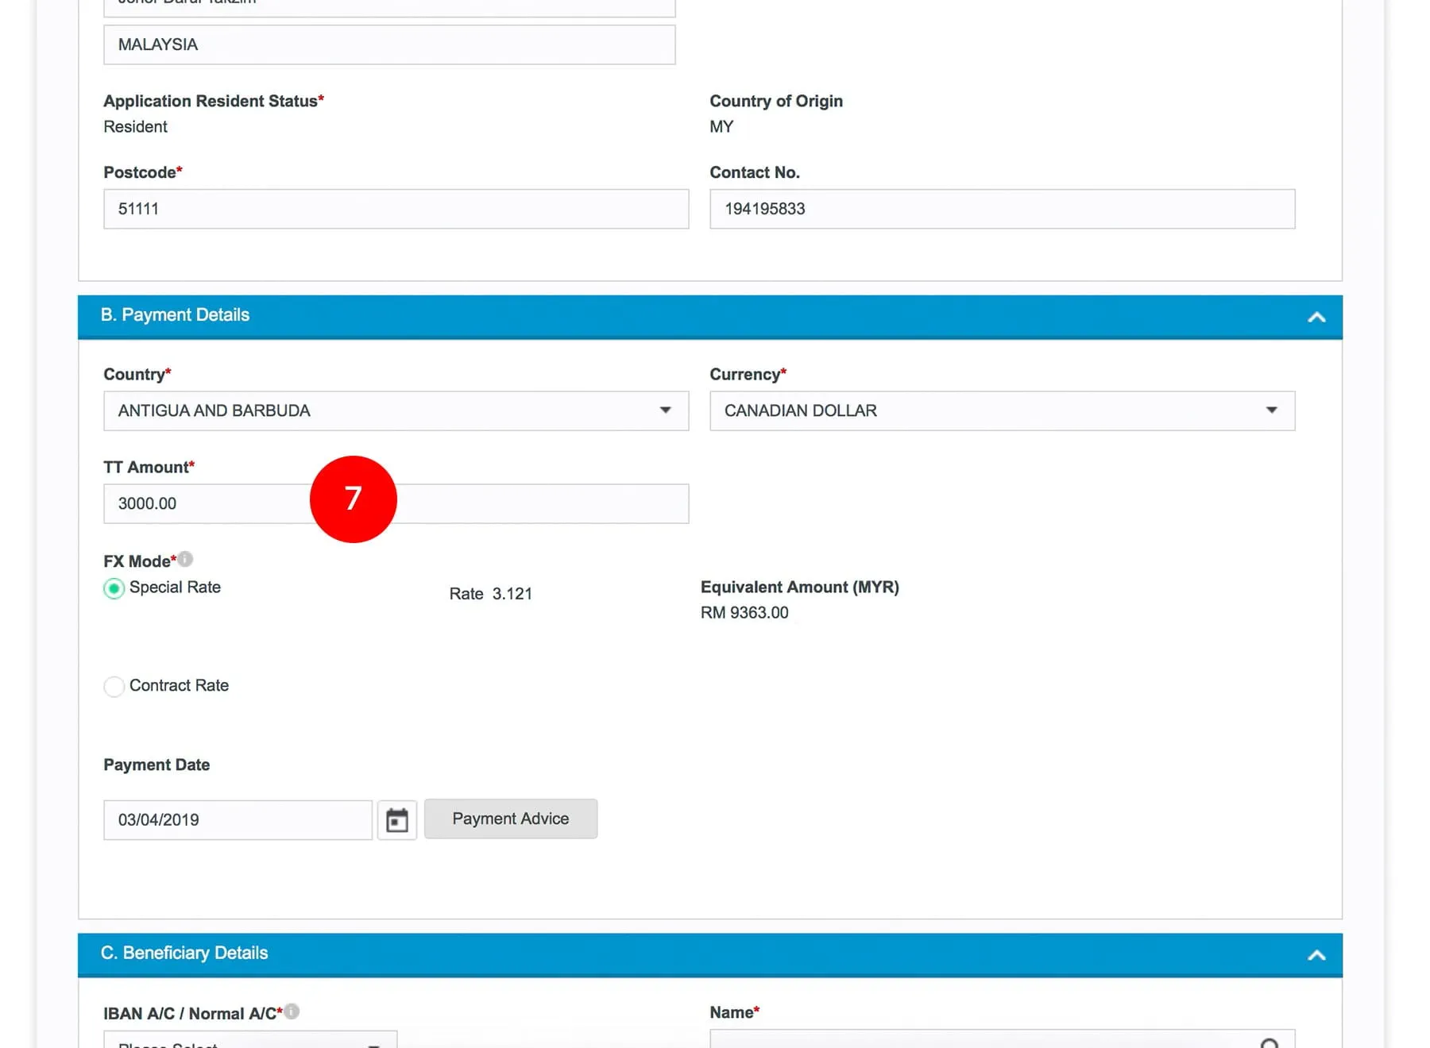Open the Payment Date calendar picker

click(x=396, y=820)
